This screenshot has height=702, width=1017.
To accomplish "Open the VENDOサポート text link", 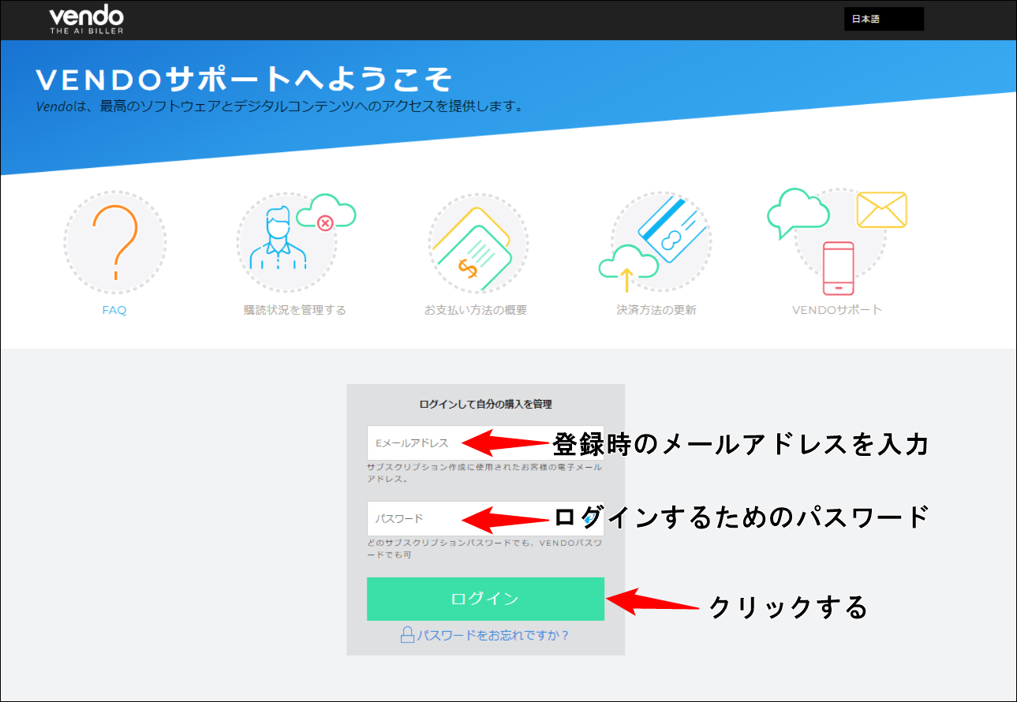I will [836, 310].
